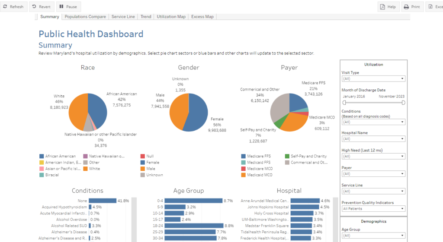Image resolution: width=443 pixels, height=242 pixels.
Task: Click the Refresh icon in toolbar
Action: (5, 7)
